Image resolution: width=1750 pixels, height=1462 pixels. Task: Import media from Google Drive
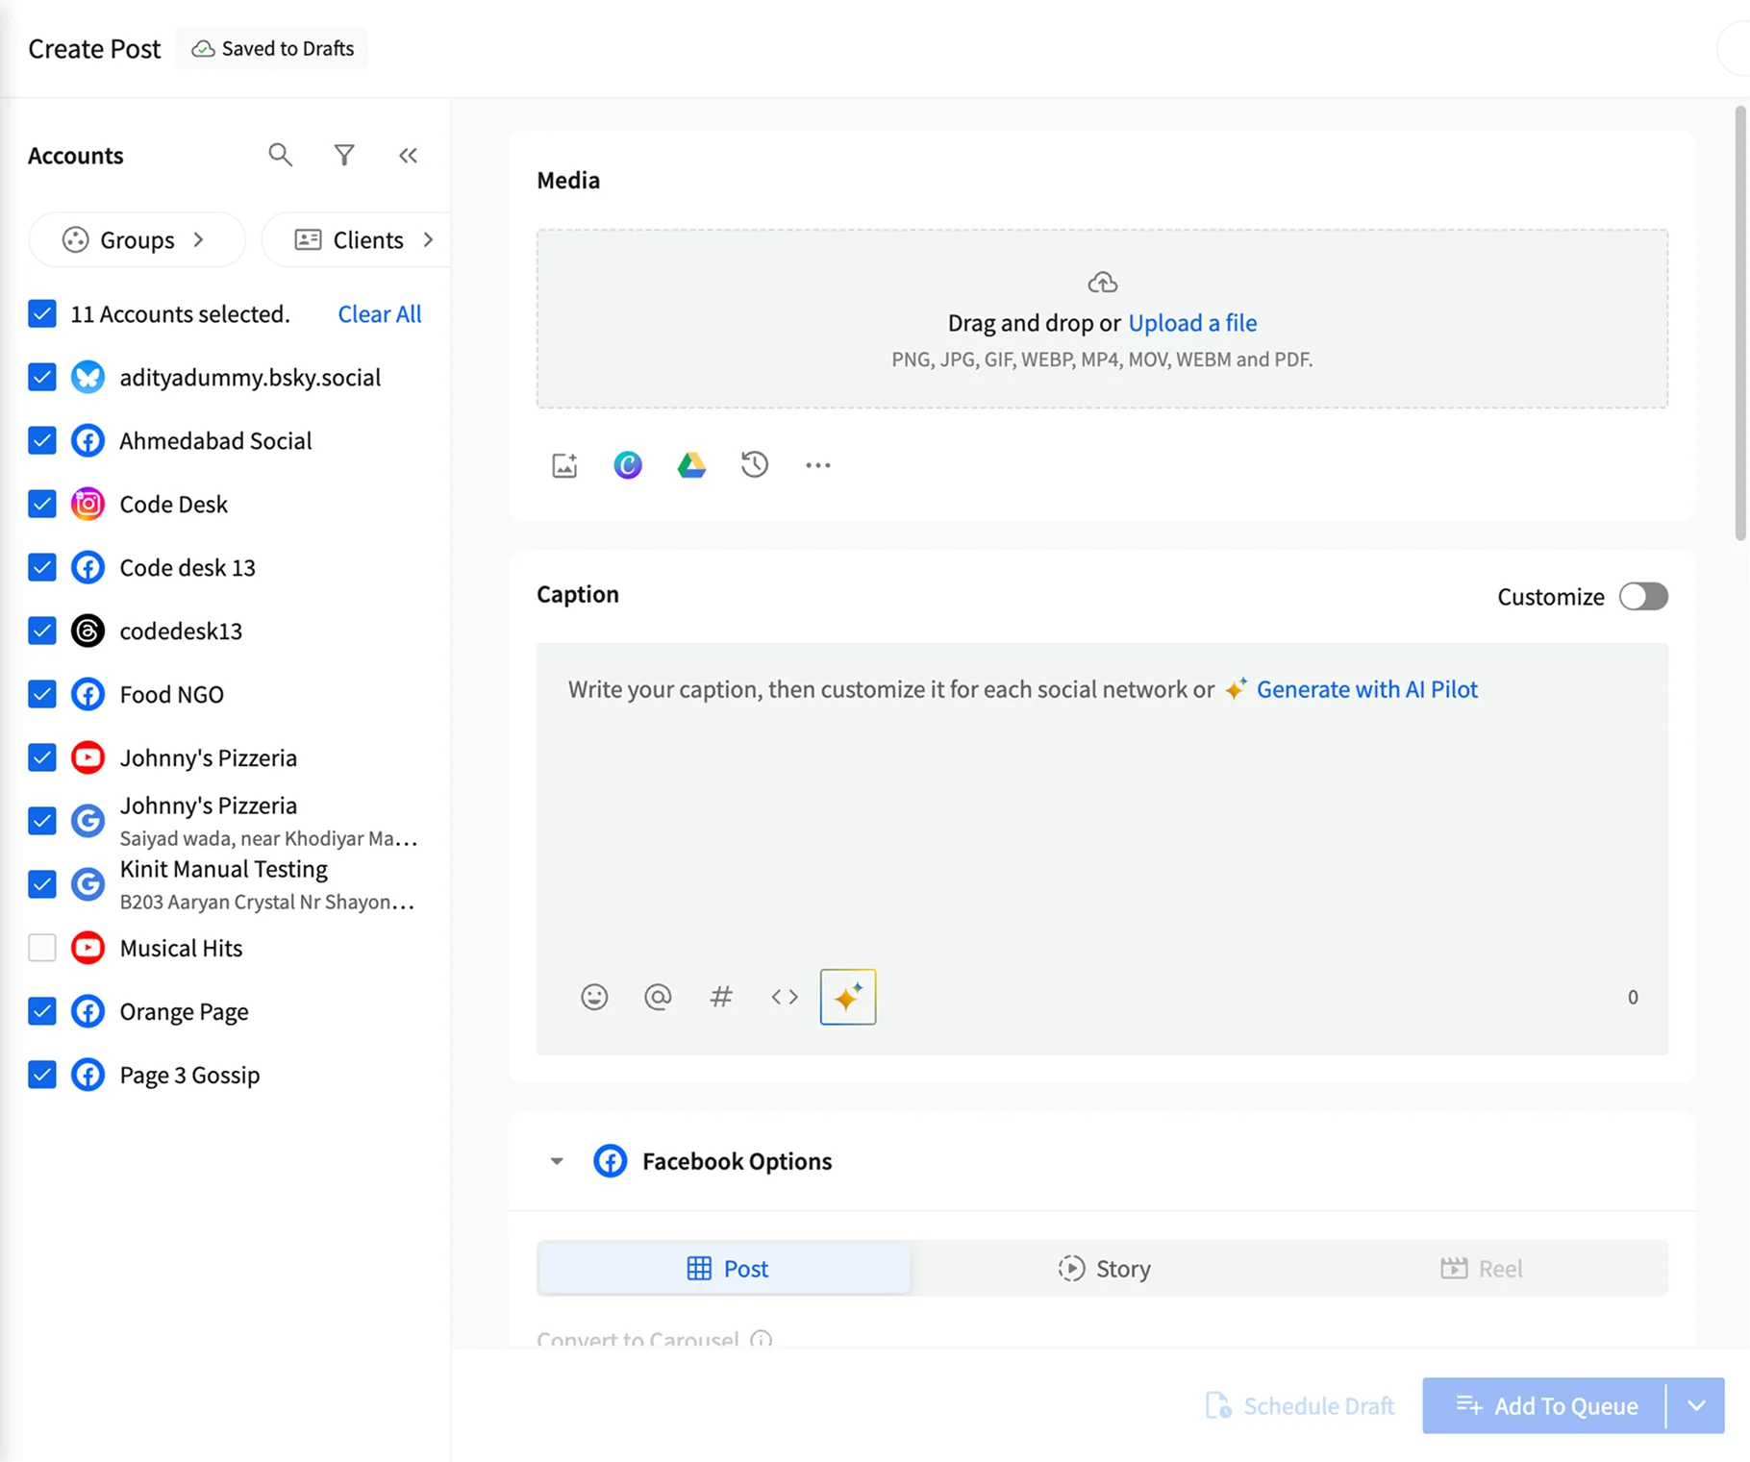tap(691, 464)
